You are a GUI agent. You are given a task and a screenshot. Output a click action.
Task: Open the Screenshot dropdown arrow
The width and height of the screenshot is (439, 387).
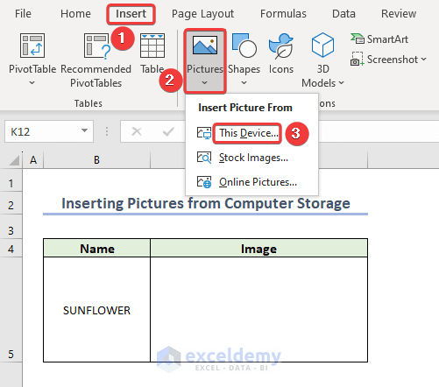click(x=424, y=60)
